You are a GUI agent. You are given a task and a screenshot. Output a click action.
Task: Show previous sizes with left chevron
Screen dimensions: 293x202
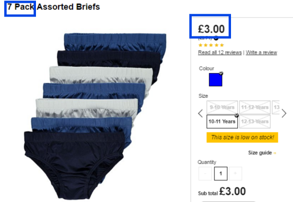201,114
